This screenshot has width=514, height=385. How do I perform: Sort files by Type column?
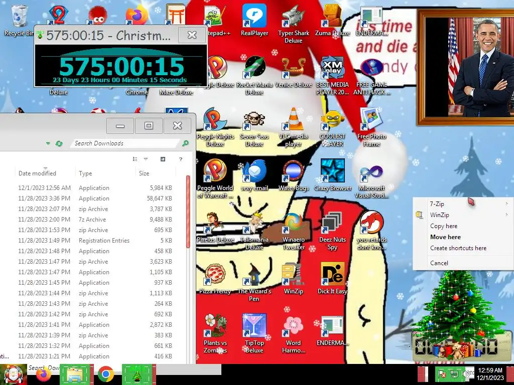[105, 173]
